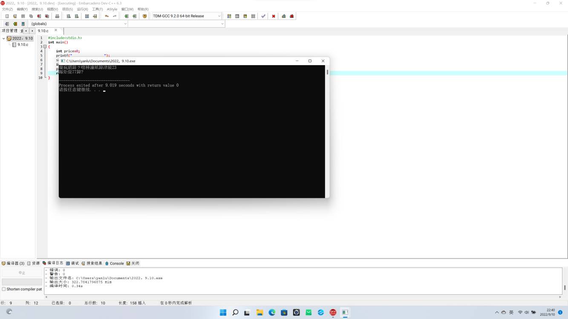Image resolution: width=568 pixels, height=319 pixels.
Task: Switch to the 搜索结果 tab
Action: pyautogui.click(x=92, y=263)
